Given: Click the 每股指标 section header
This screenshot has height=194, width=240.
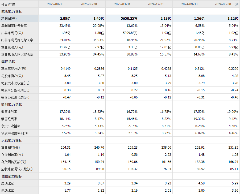Looking at the screenshot, I should tap(8, 62).
